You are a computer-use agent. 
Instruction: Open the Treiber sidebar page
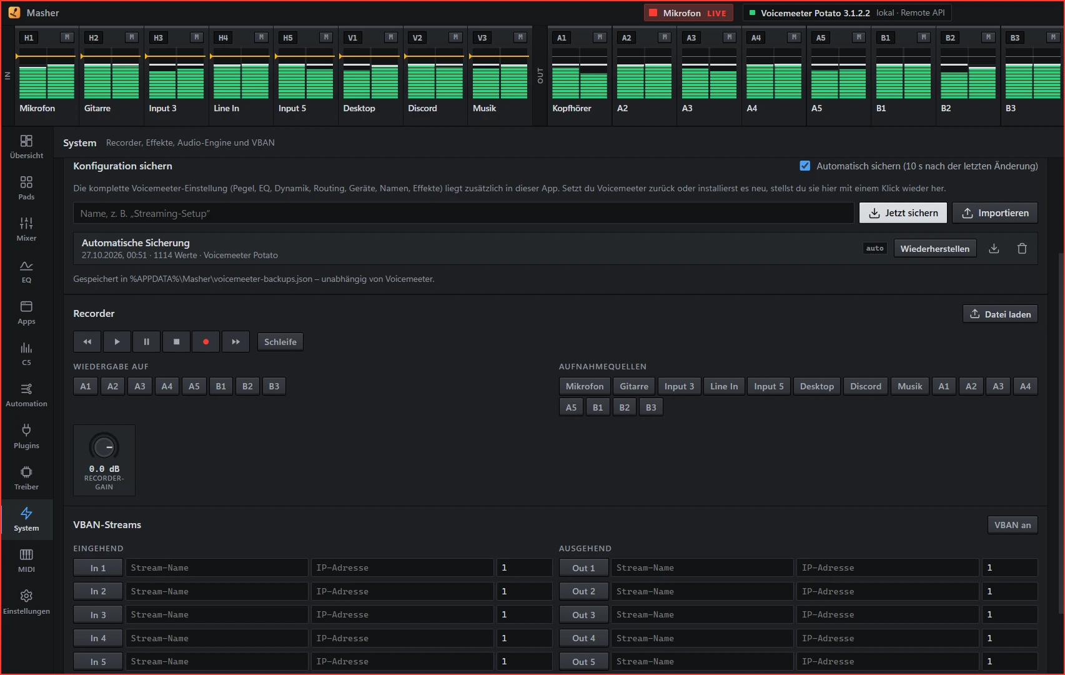coord(26,478)
